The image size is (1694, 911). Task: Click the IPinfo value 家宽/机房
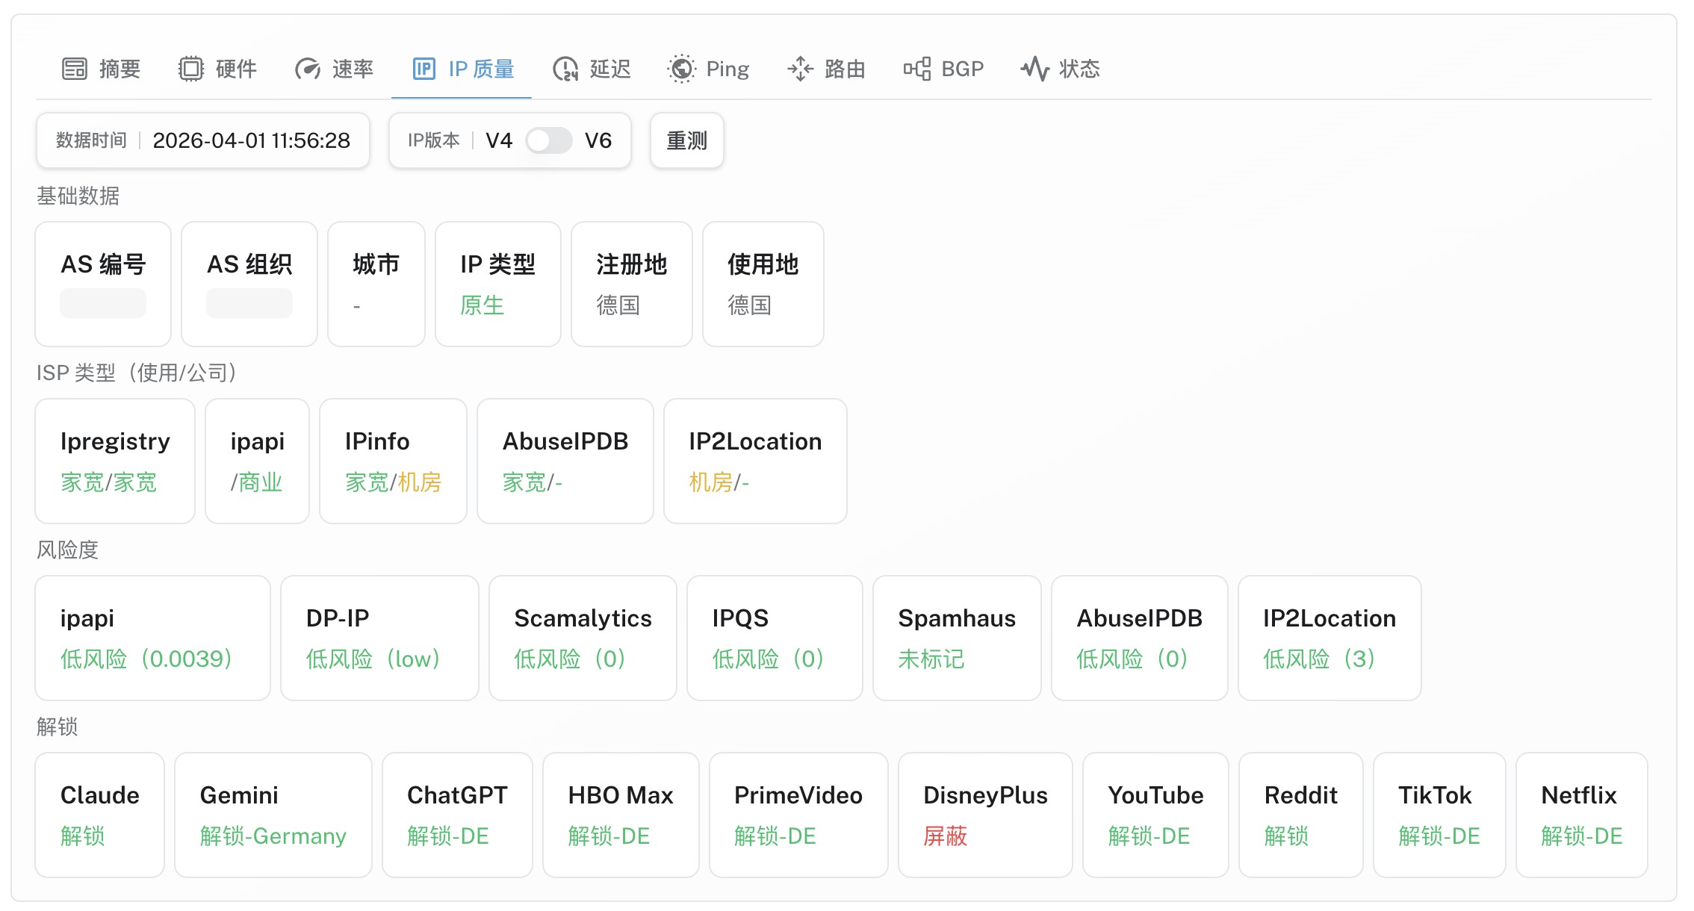(394, 482)
